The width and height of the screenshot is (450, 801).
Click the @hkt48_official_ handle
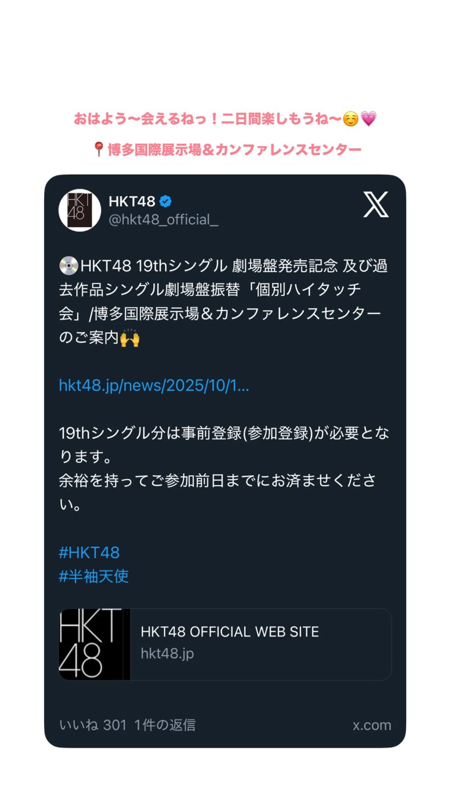point(163,219)
